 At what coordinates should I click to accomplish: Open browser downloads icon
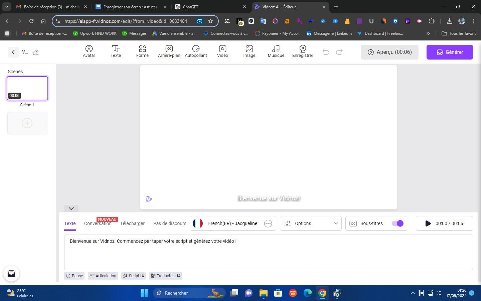pos(450,21)
